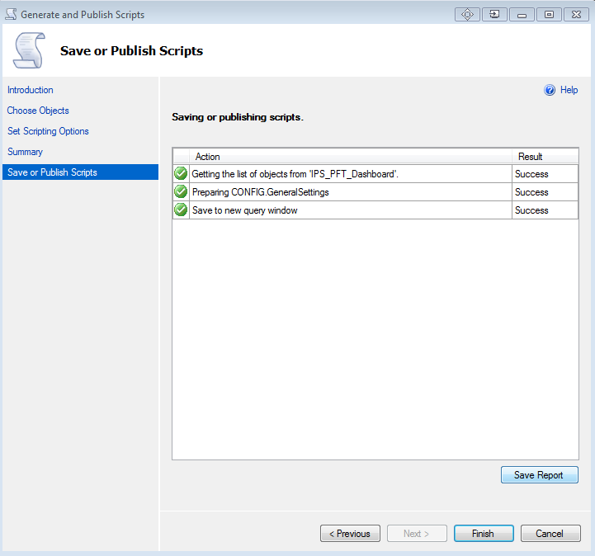Image resolution: width=595 pixels, height=556 pixels.
Task: Open the Help link
Action: 569,90
